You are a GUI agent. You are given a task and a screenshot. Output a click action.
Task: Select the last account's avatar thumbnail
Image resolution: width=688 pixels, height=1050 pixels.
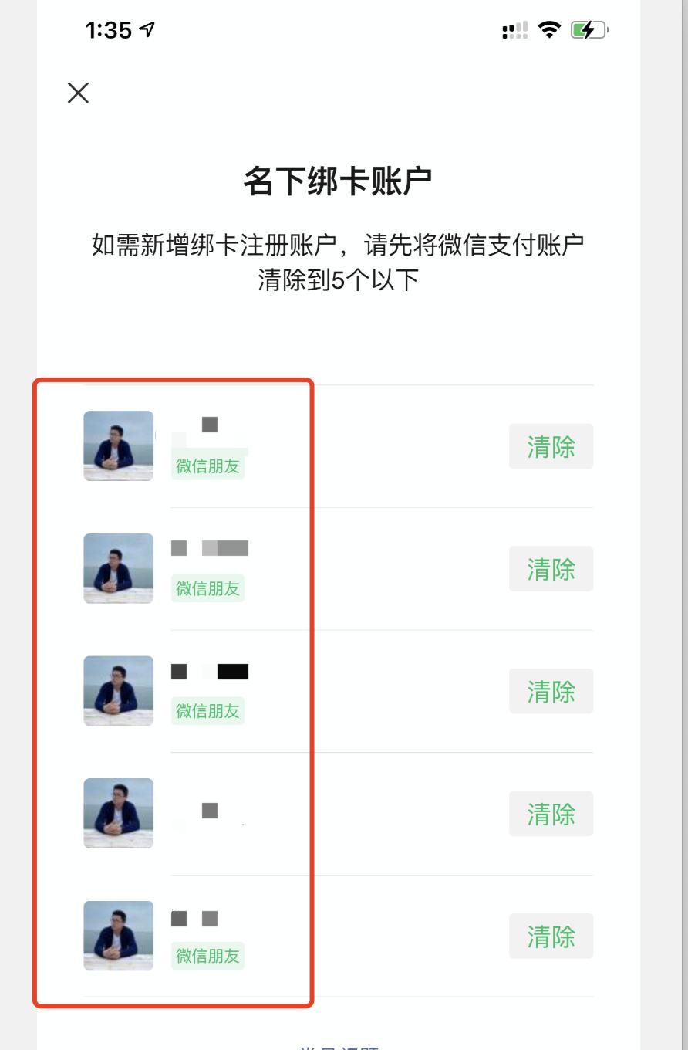pos(118,936)
